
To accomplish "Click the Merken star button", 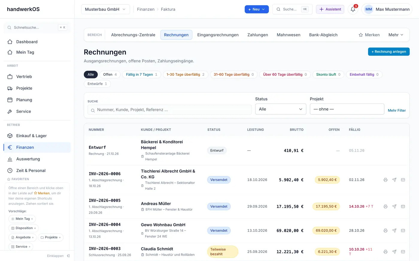I will (x=369, y=35).
